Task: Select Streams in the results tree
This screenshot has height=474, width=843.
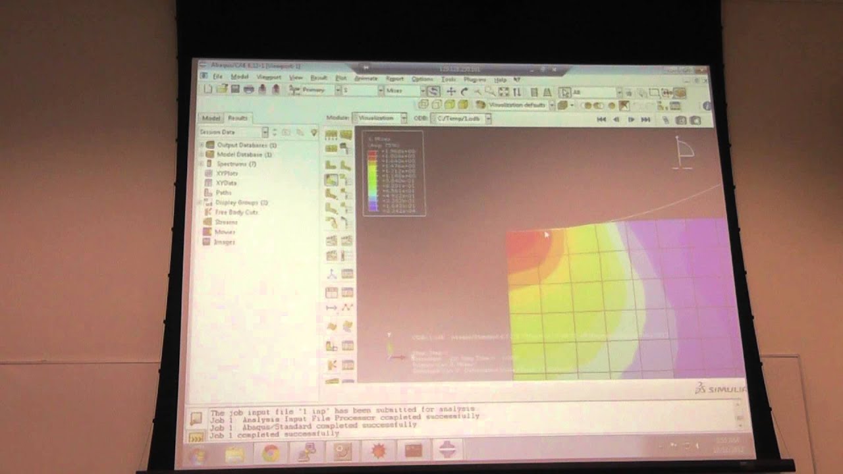Action: [226, 222]
